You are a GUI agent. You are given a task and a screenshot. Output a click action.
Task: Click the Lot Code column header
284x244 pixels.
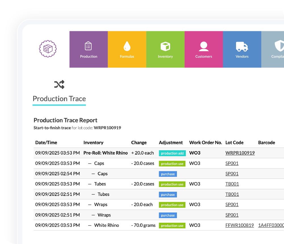(234, 143)
